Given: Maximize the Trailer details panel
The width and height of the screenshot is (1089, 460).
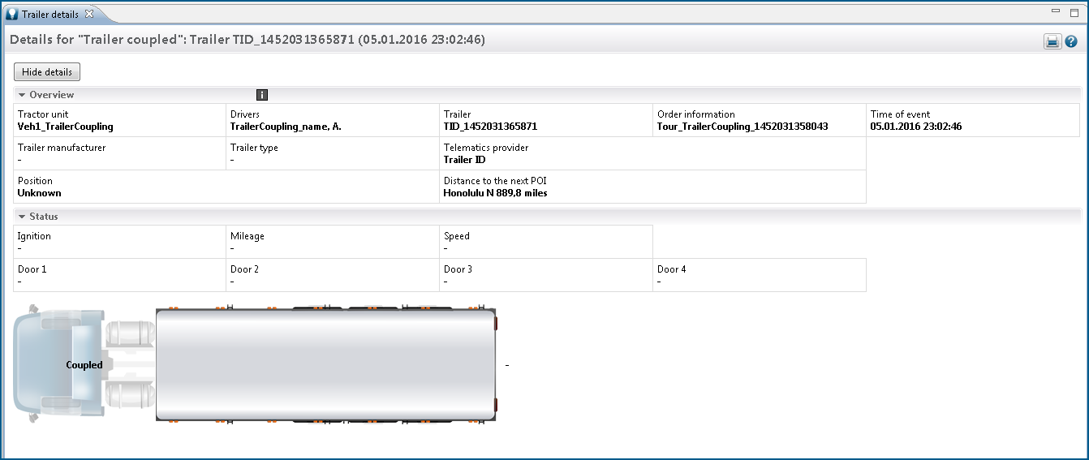Looking at the screenshot, I should (x=1074, y=12).
